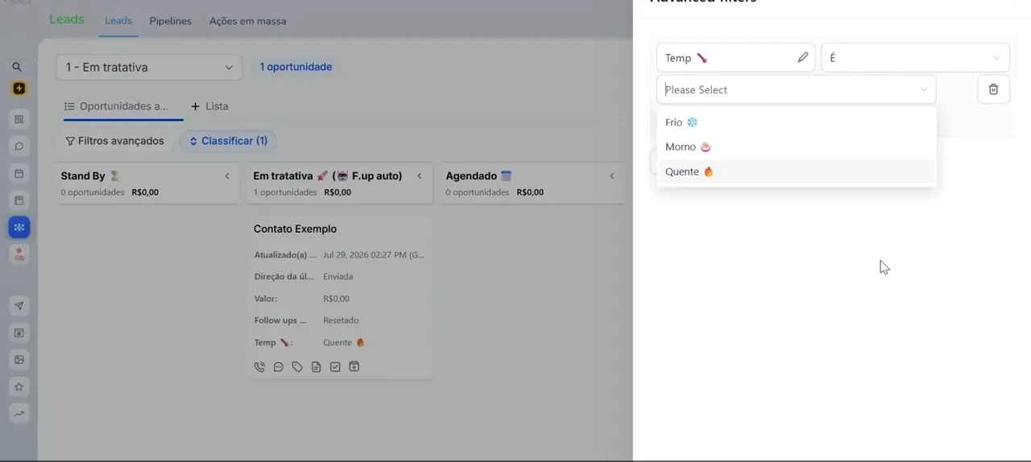Click the '1 oportunidade' badge
The height and width of the screenshot is (462, 1031).
[296, 67]
